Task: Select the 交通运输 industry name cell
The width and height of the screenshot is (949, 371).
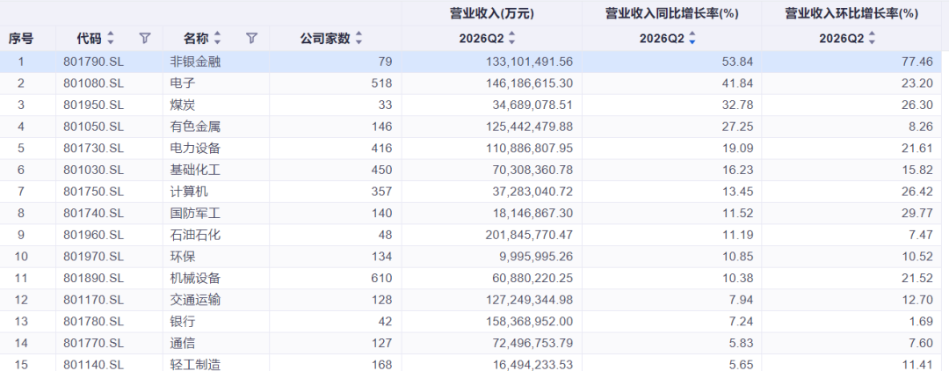Action: tap(195, 300)
